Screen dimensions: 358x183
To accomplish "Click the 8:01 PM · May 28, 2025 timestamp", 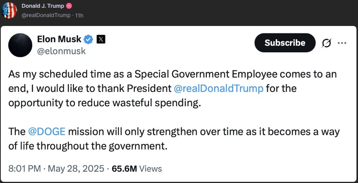I will (57, 169).
